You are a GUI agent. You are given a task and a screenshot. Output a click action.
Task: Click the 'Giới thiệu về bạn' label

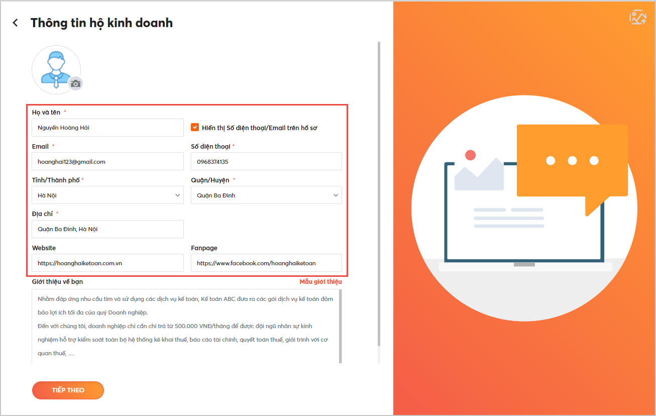coord(57,282)
